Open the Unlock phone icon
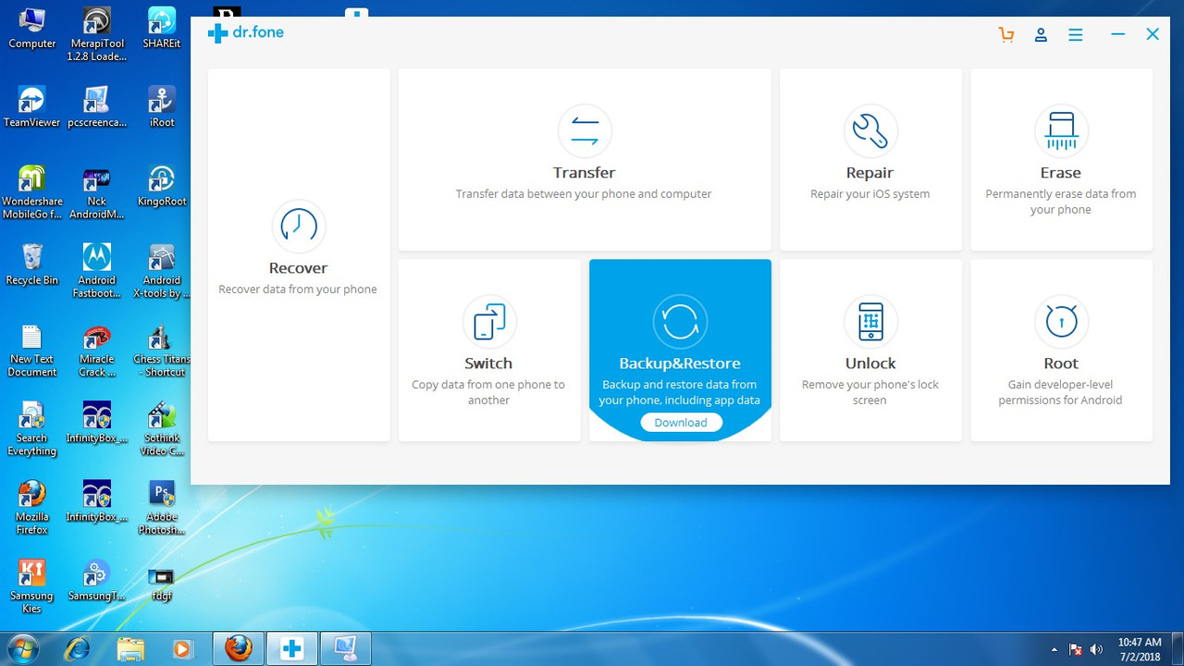Screen dimensions: 1184x666 point(870,321)
